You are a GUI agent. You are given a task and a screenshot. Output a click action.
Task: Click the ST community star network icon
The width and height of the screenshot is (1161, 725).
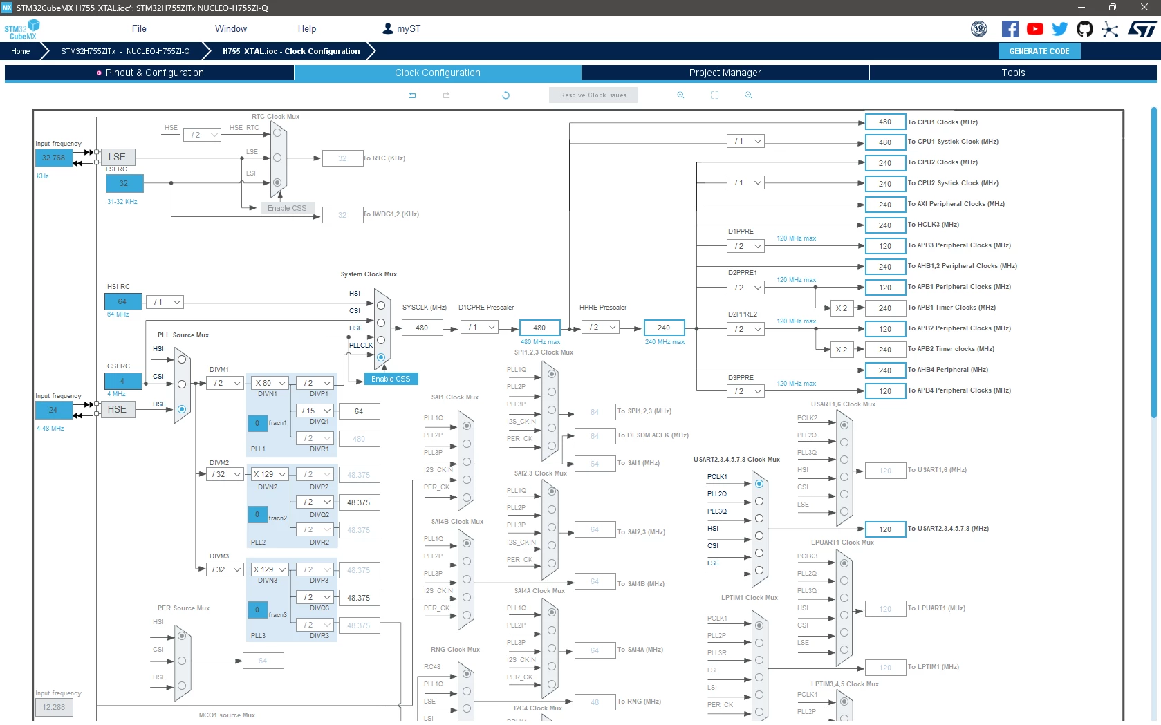pos(1110,29)
